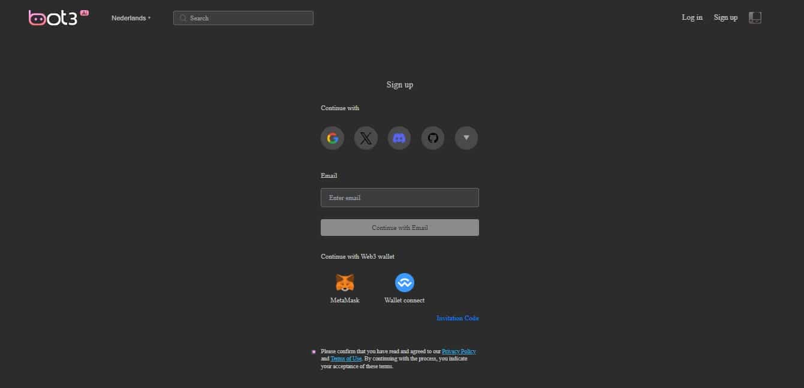Click the Enter email field
The image size is (804, 388).
(400, 198)
